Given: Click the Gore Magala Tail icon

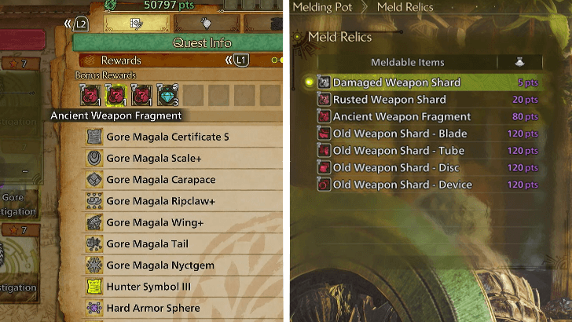Looking at the screenshot, I should (94, 243).
